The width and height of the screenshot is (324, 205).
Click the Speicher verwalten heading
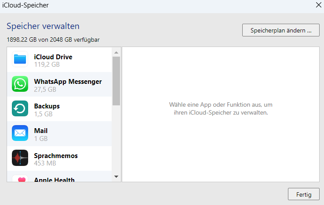pyautogui.click(x=43, y=26)
